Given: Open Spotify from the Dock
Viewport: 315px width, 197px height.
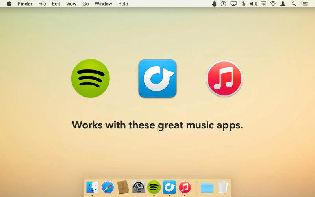Looking at the screenshot, I should [x=154, y=188].
